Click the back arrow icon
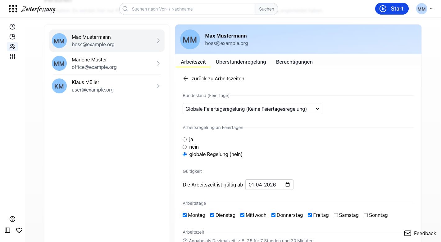Viewport: 441px width, 242px height. point(186,78)
